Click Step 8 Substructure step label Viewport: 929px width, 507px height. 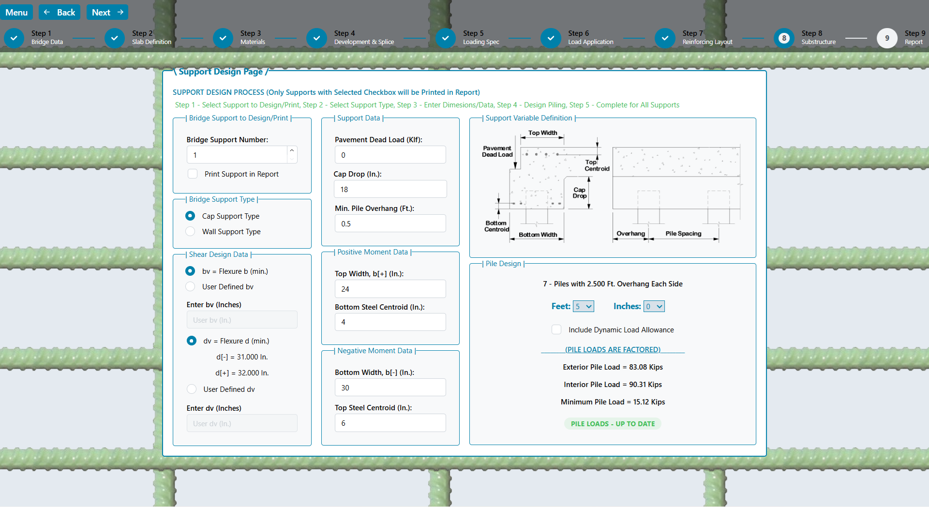point(818,37)
